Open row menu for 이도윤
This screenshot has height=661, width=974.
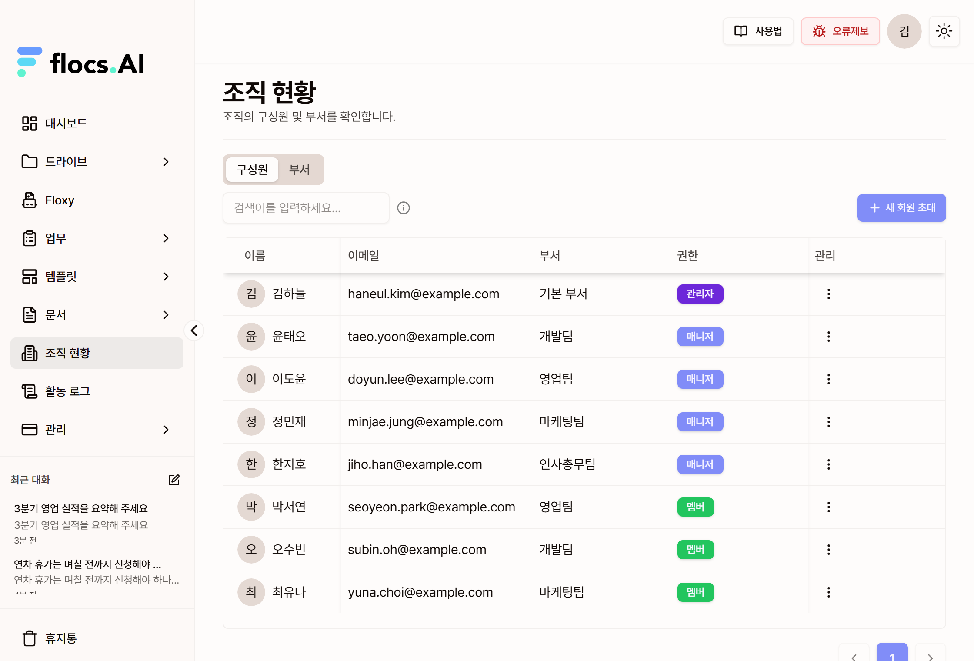pos(829,379)
